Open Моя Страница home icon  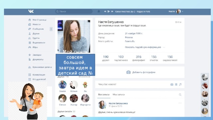coord(30,20)
